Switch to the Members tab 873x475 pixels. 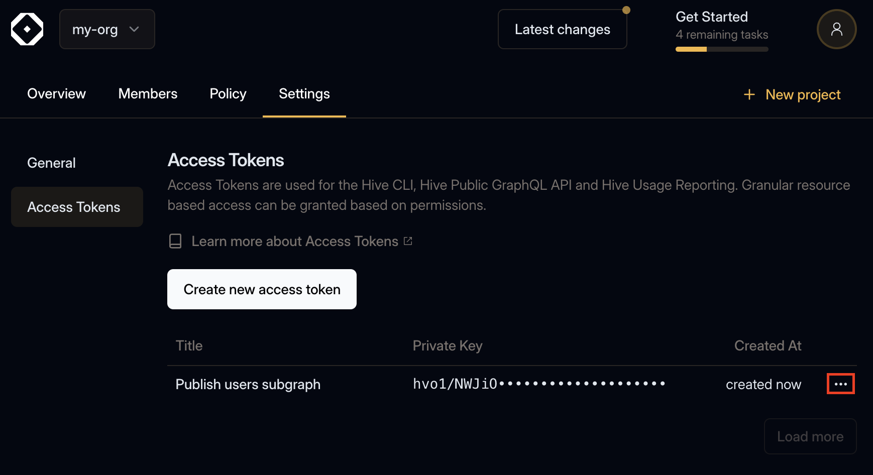(x=148, y=94)
